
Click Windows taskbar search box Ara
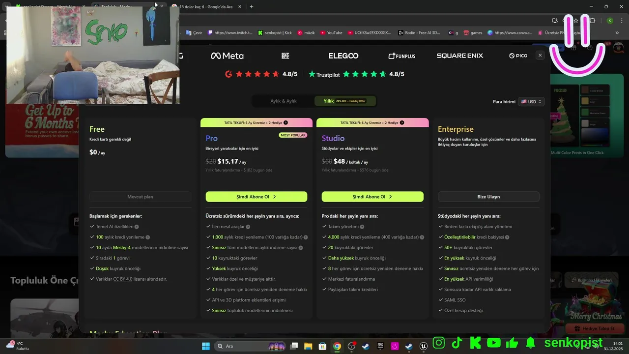pyautogui.click(x=251, y=346)
